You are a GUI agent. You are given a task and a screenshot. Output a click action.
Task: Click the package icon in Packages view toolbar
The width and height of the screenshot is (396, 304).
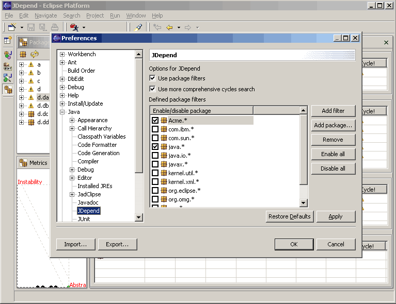click(x=23, y=54)
